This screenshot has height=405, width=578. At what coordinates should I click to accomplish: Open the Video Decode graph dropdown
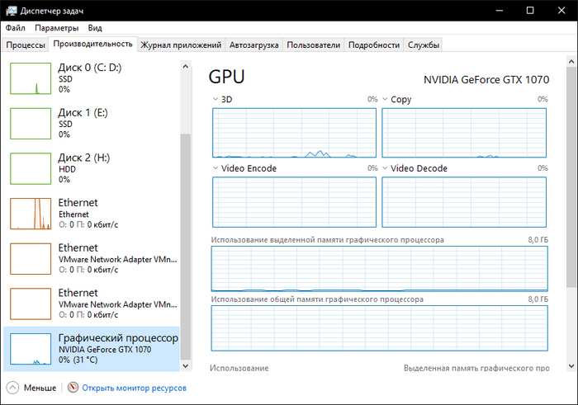386,168
